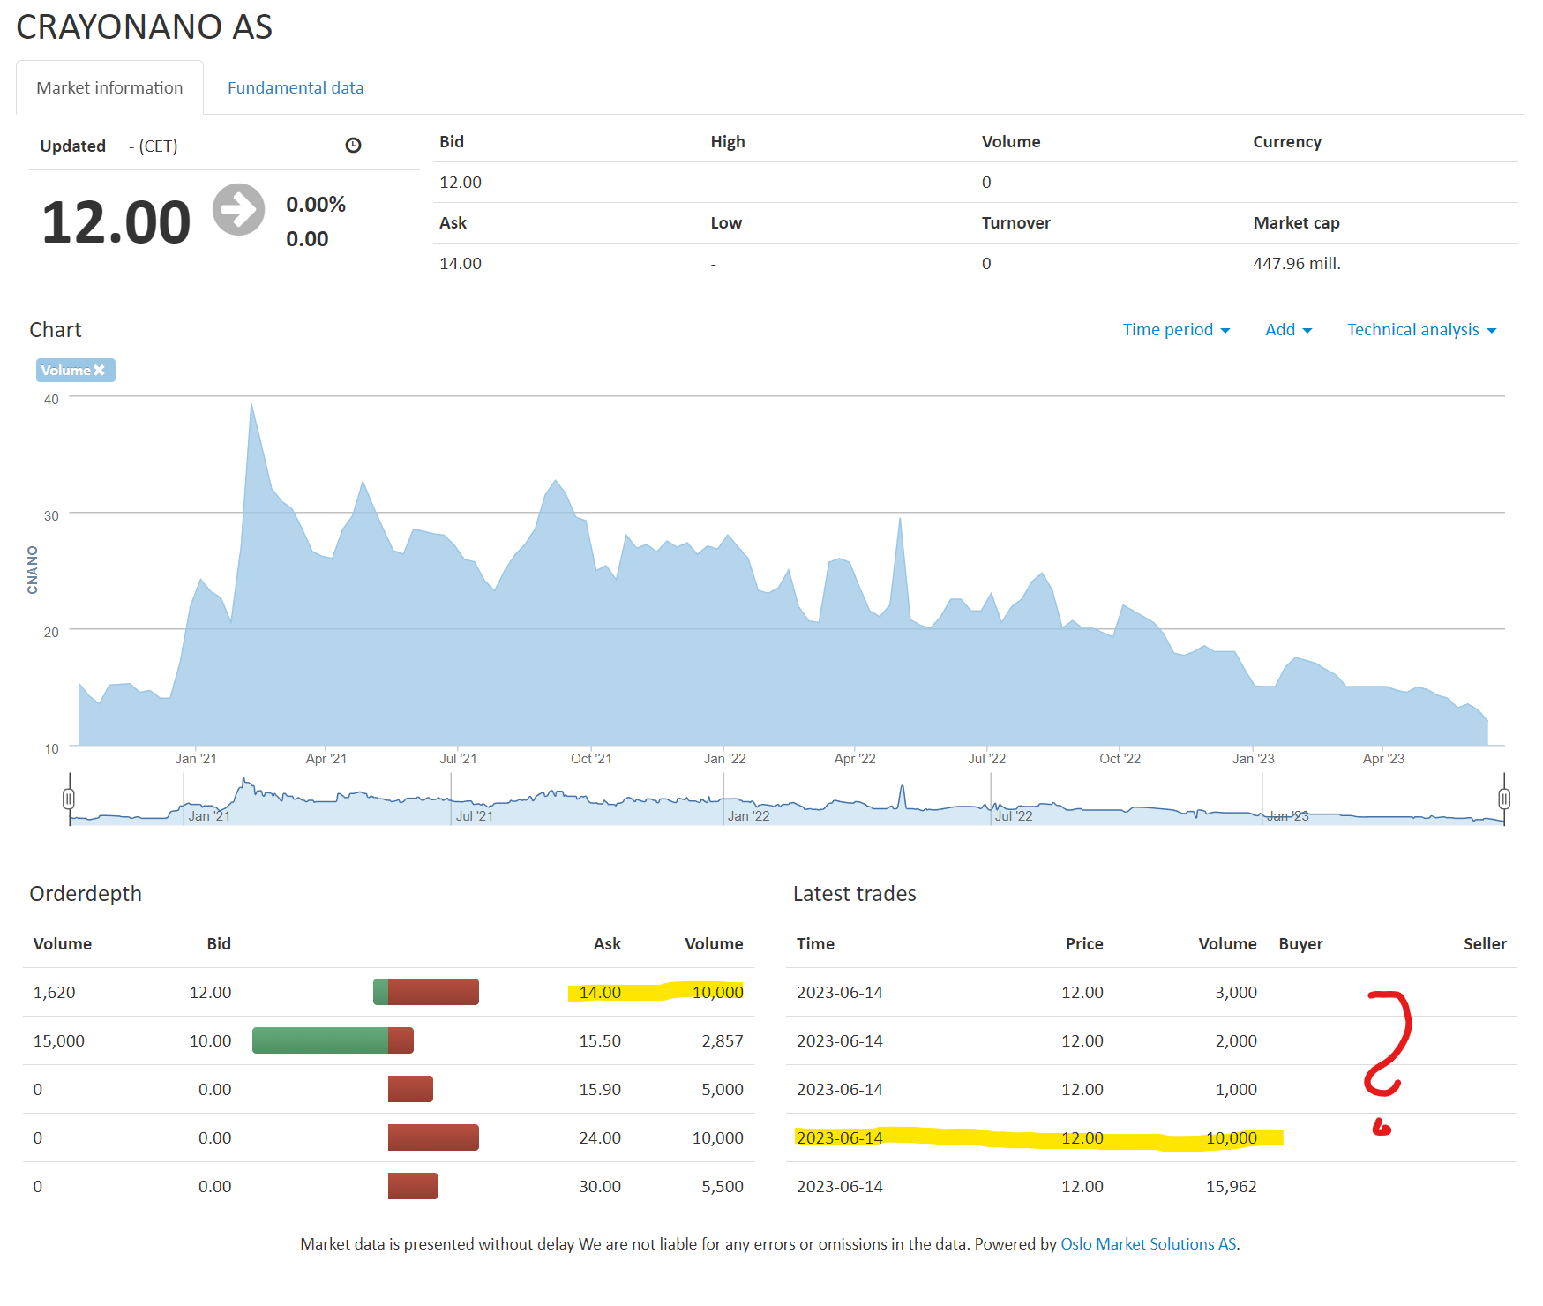This screenshot has height=1306, width=1543.
Task: Follow the Oslo Market Solutions AS link
Action: click(x=1148, y=1243)
